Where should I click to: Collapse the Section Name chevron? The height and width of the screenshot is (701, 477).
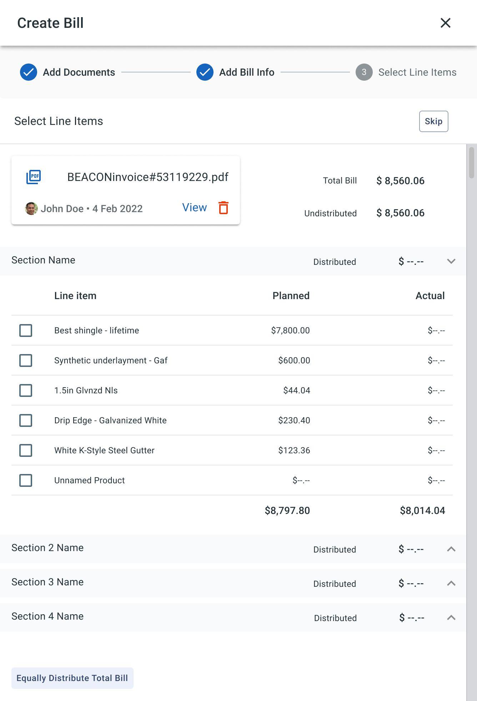[451, 261]
